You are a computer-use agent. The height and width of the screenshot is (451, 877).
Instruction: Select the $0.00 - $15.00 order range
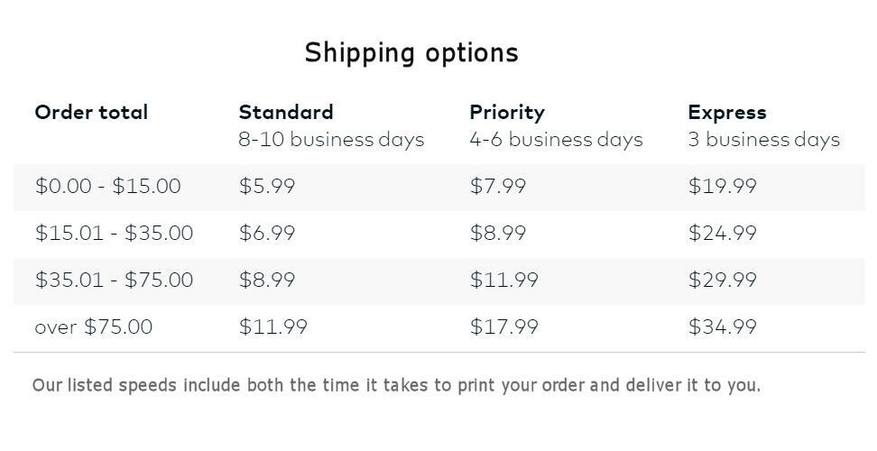[107, 187]
